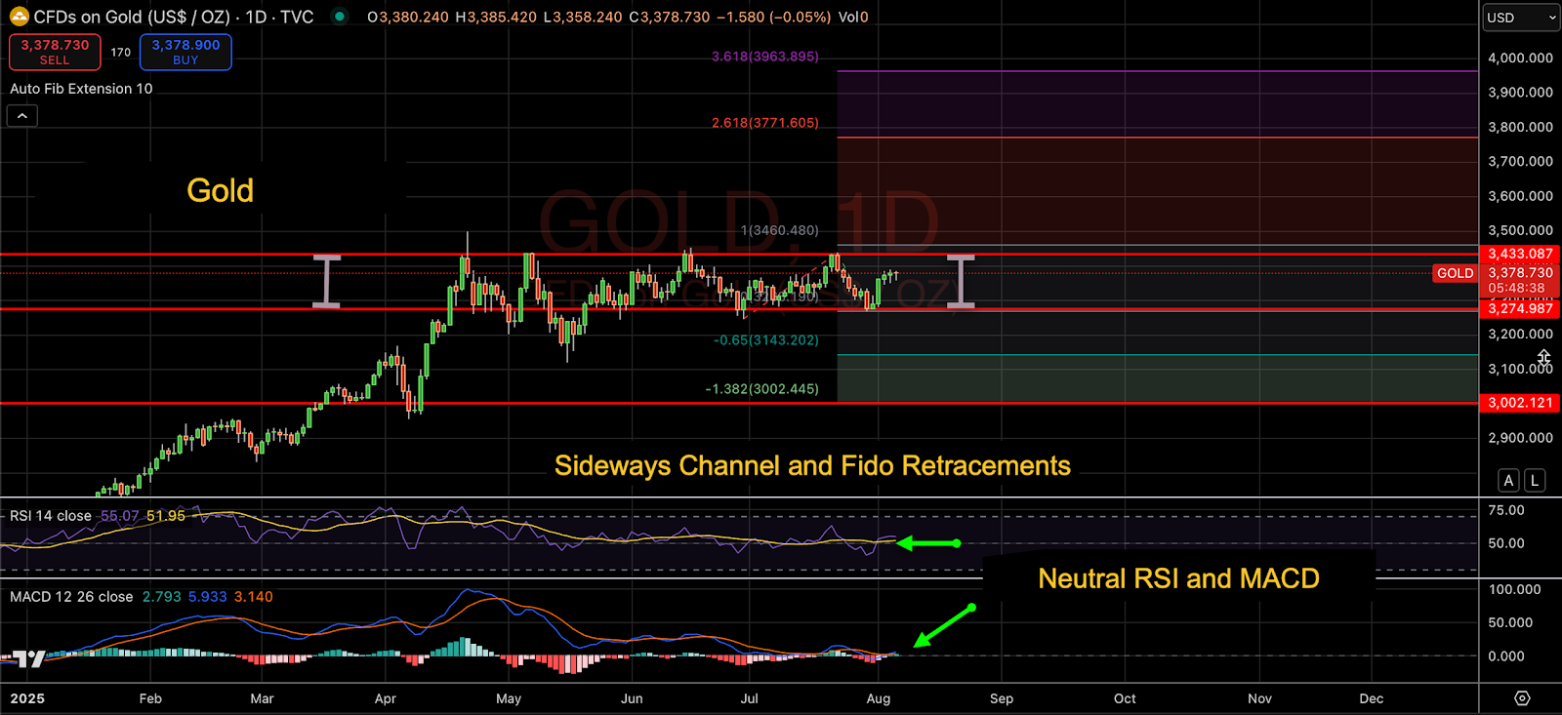The width and height of the screenshot is (1562, 715).
Task: Click the green market status dot
Action: [x=339, y=17]
